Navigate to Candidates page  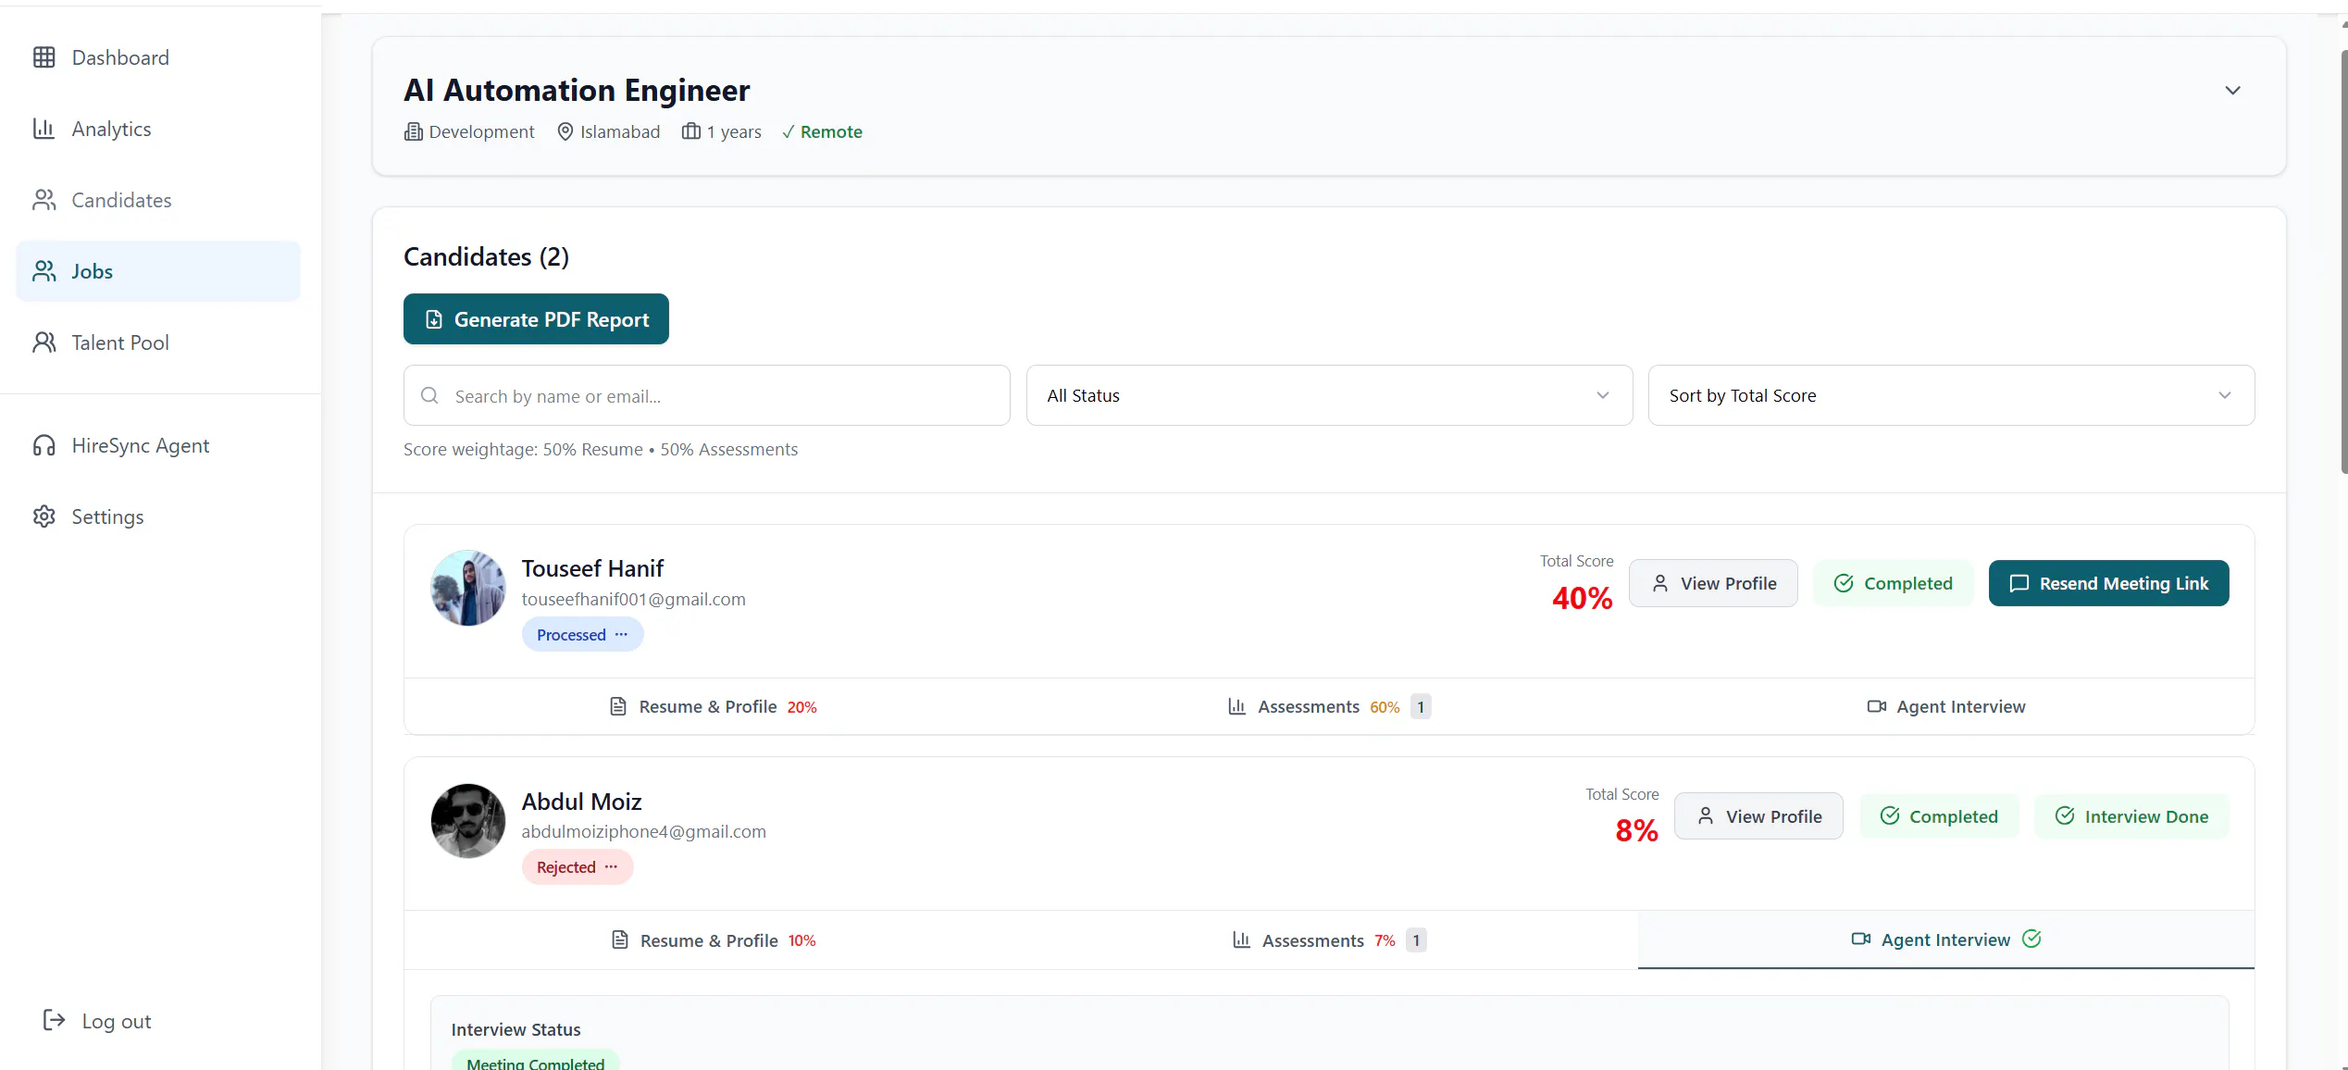click(158, 200)
